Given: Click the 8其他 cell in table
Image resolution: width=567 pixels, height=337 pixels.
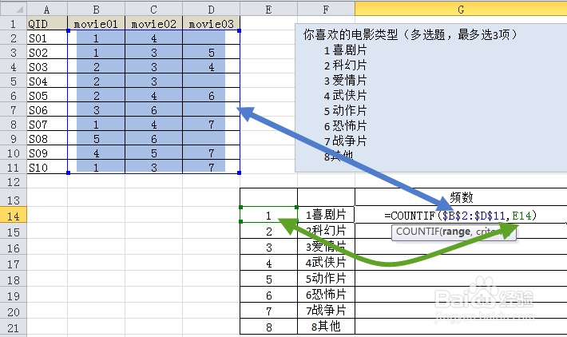Looking at the screenshot, I should [x=326, y=327].
